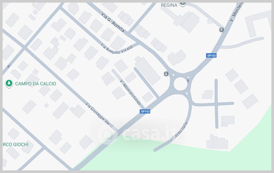Click the long building beside the roundabout
This screenshot has width=274, height=173.
coord(148,70)
